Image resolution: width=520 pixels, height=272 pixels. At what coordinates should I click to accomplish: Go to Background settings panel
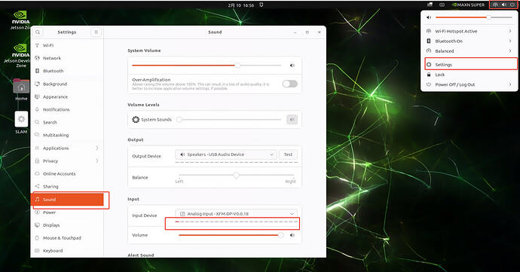pyautogui.click(x=67, y=84)
